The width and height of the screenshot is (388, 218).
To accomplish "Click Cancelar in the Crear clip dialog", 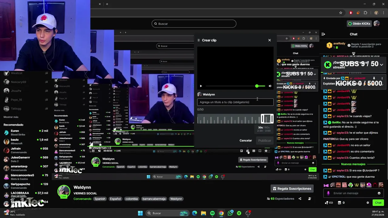I will click(246, 140).
